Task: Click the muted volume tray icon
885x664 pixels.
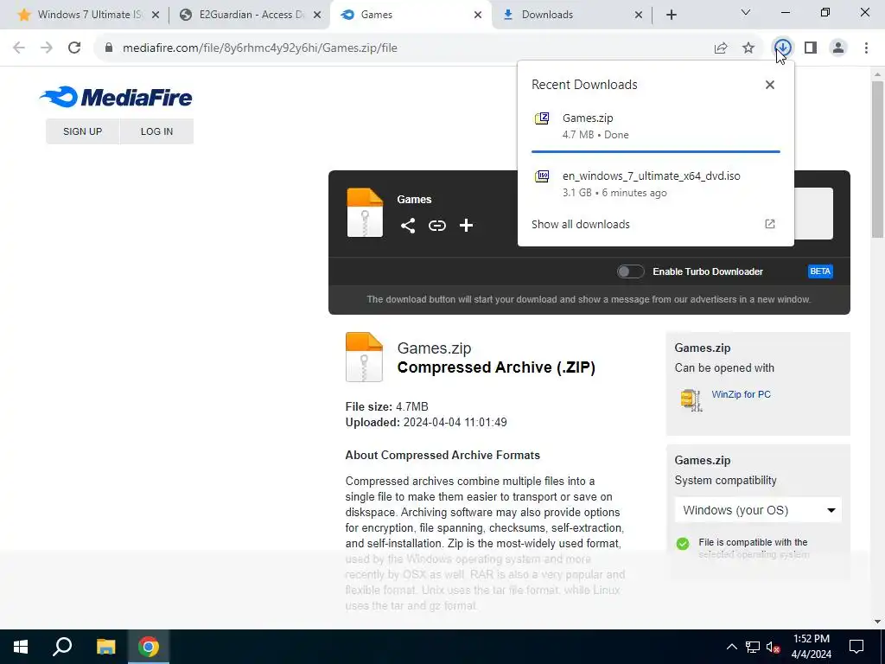Action: (x=774, y=647)
